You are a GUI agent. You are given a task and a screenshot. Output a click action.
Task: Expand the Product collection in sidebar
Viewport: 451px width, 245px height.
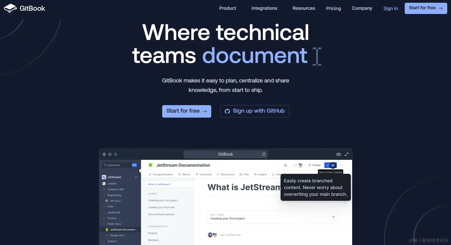[x=104, y=218]
